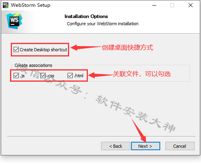Viewport: 201px width, 165px height.
Task: Click the WebStorm Setup title text
Action: [30, 5]
